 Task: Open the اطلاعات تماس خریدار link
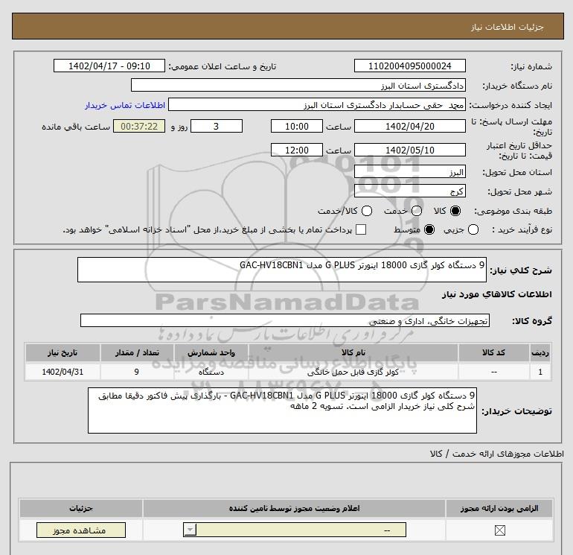click(125, 105)
